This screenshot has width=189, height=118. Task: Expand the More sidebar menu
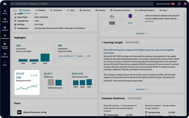pos(5,63)
